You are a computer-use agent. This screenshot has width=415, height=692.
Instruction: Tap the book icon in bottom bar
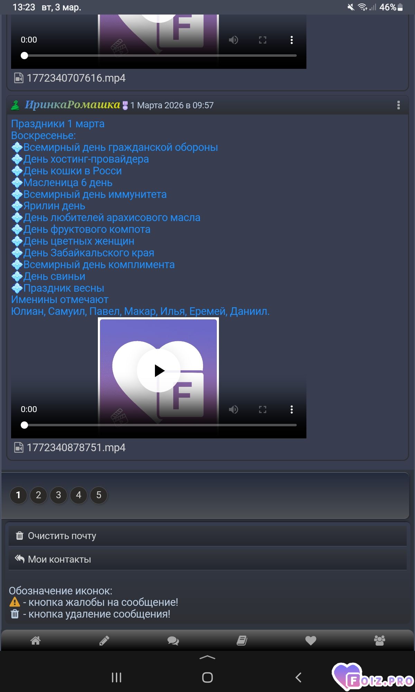pyautogui.click(x=242, y=640)
